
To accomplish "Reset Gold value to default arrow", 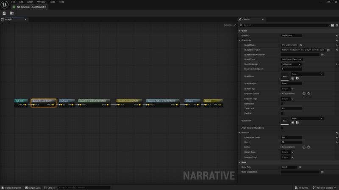I will pos(337,142).
